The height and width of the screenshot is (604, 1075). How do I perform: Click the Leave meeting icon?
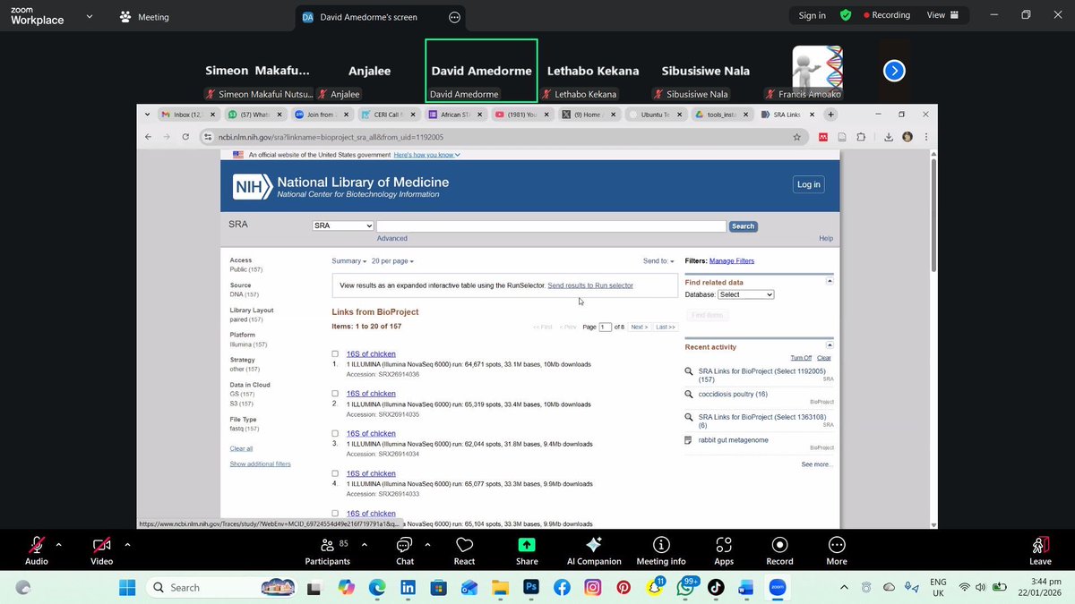(1040, 545)
